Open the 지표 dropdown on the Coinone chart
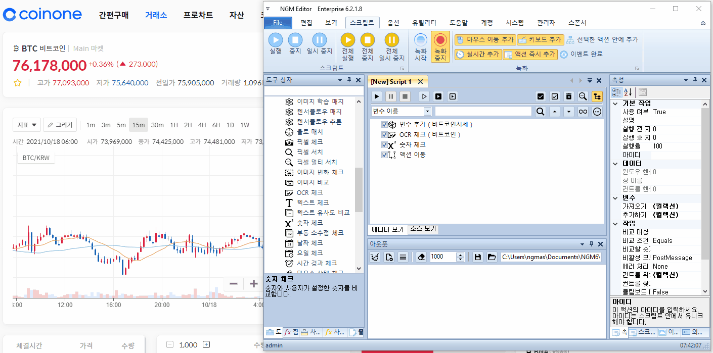 (27, 125)
